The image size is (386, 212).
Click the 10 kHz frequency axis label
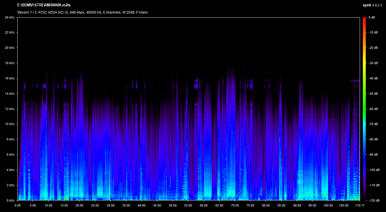pyautogui.click(x=10, y=124)
